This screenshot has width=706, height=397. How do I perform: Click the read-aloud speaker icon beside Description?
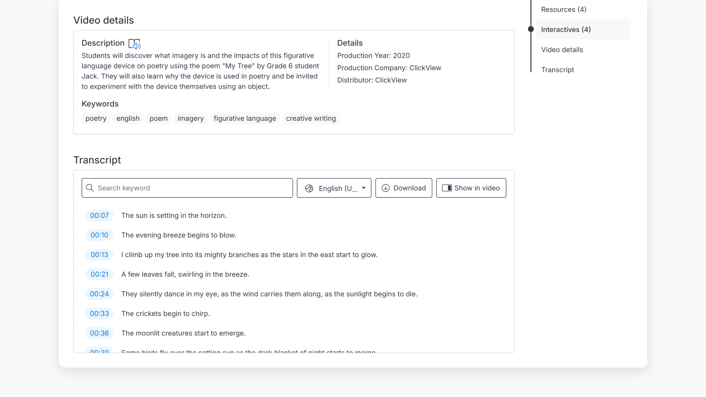point(135,44)
